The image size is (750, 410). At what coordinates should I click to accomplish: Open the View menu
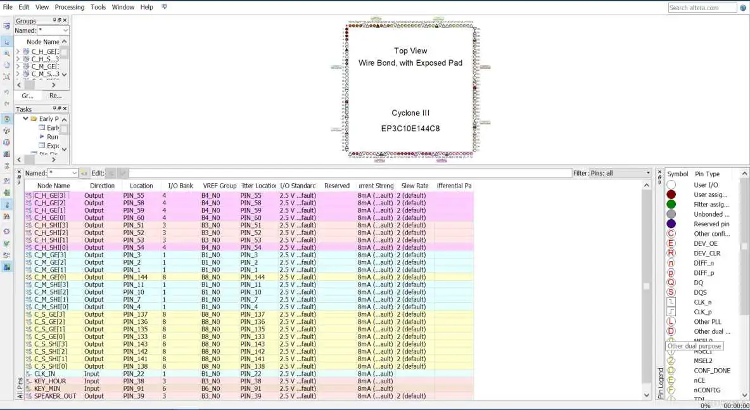coord(42,7)
